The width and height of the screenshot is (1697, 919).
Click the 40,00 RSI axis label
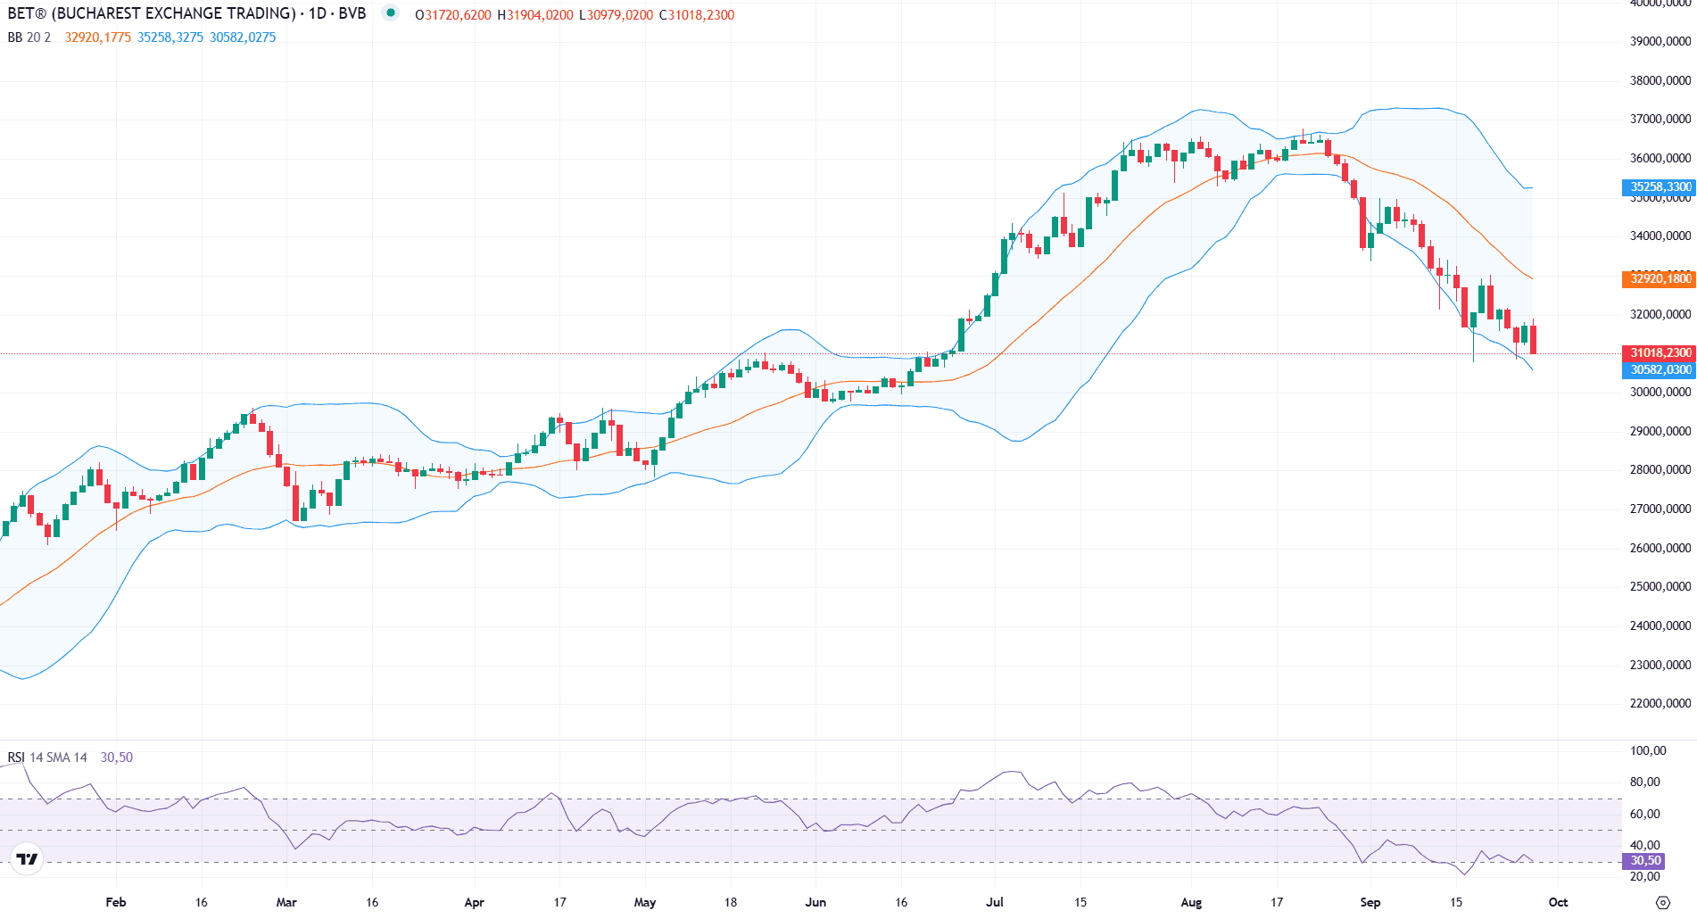coord(1645,846)
